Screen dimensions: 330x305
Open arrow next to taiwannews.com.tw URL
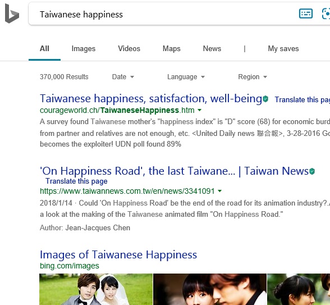pyautogui.click(x=220, y=191)
